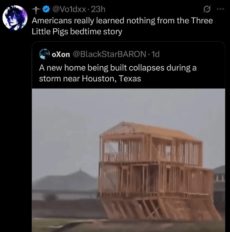Open the @Vo1dxx profile avatar
230x232 pixels.
pos(15,18)
